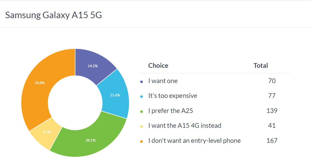Select 'I don't want an entry-level phone'
Viewport: 311px width, 161px height.
194,141
